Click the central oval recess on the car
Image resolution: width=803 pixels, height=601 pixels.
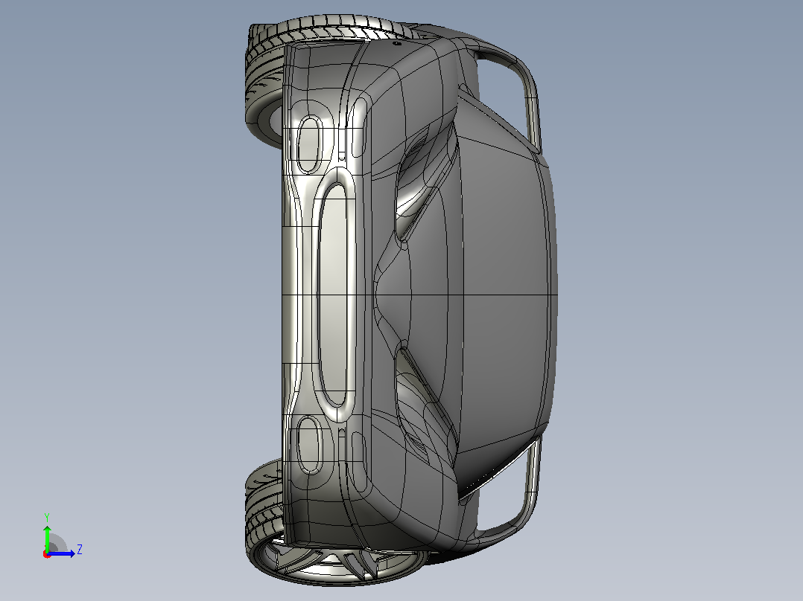pos(332,294)
